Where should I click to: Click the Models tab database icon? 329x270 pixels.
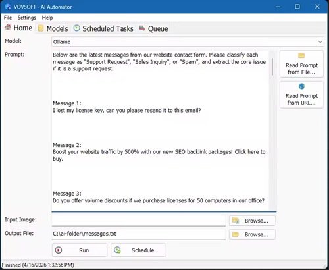(41, 28)
